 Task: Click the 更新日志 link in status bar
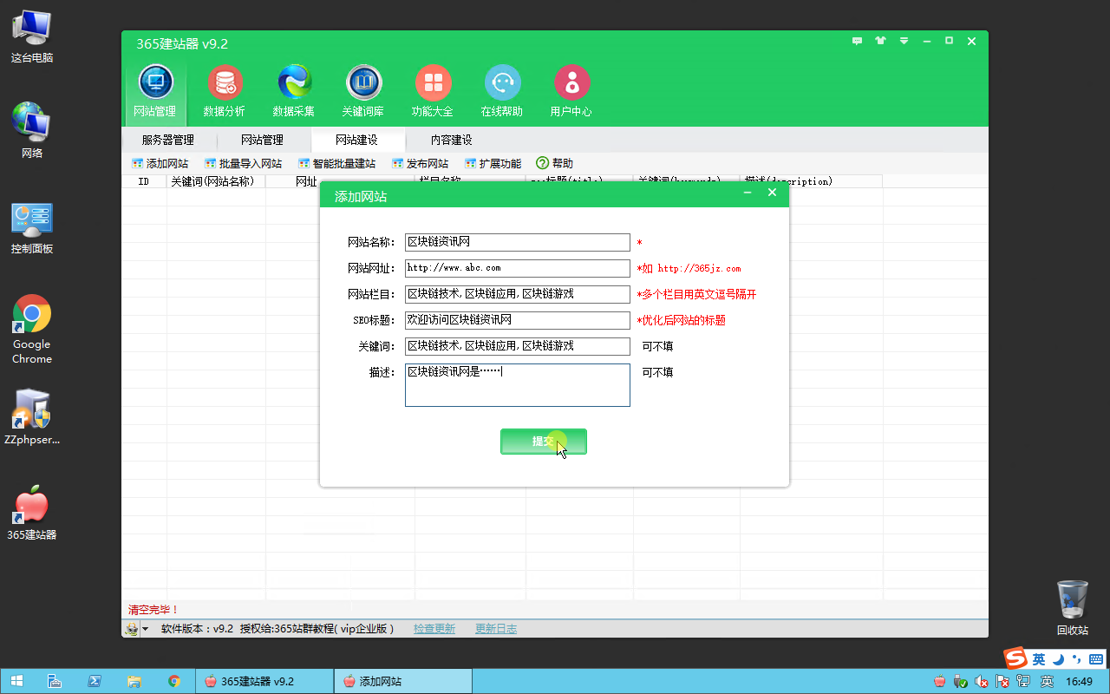tap(496, 629)
